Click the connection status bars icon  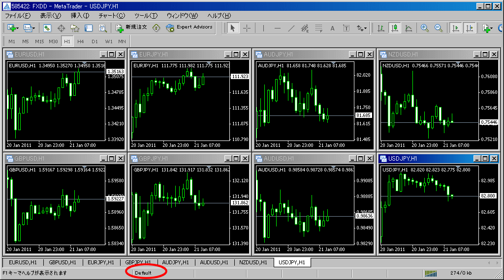point(431,273)
